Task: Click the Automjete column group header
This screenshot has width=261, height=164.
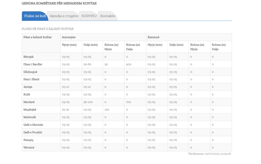Action: click(x=69, y=37)
